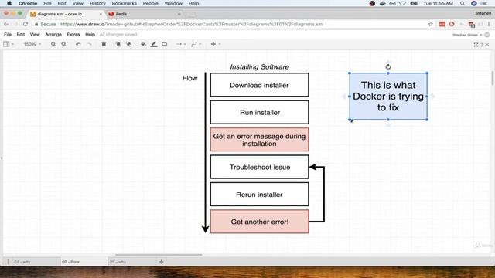495x278 pixels.
Task: Delete the selected shape with trash icon
Action: tap(104, 45)
